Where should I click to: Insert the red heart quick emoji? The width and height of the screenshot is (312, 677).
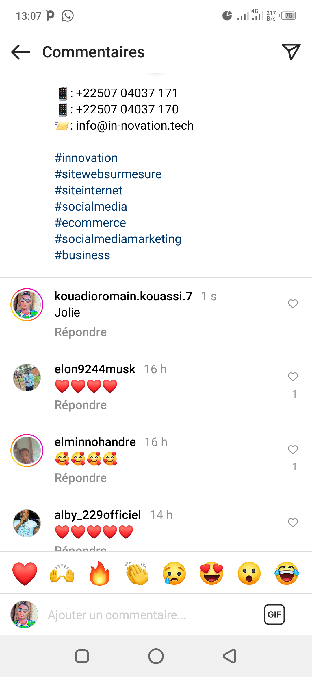pyautogui.click(x=25, y=573)
